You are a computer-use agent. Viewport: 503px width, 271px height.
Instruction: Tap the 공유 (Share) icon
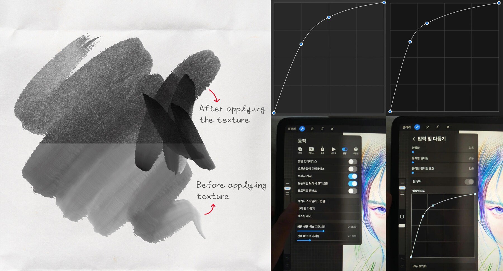pos(322,149)
